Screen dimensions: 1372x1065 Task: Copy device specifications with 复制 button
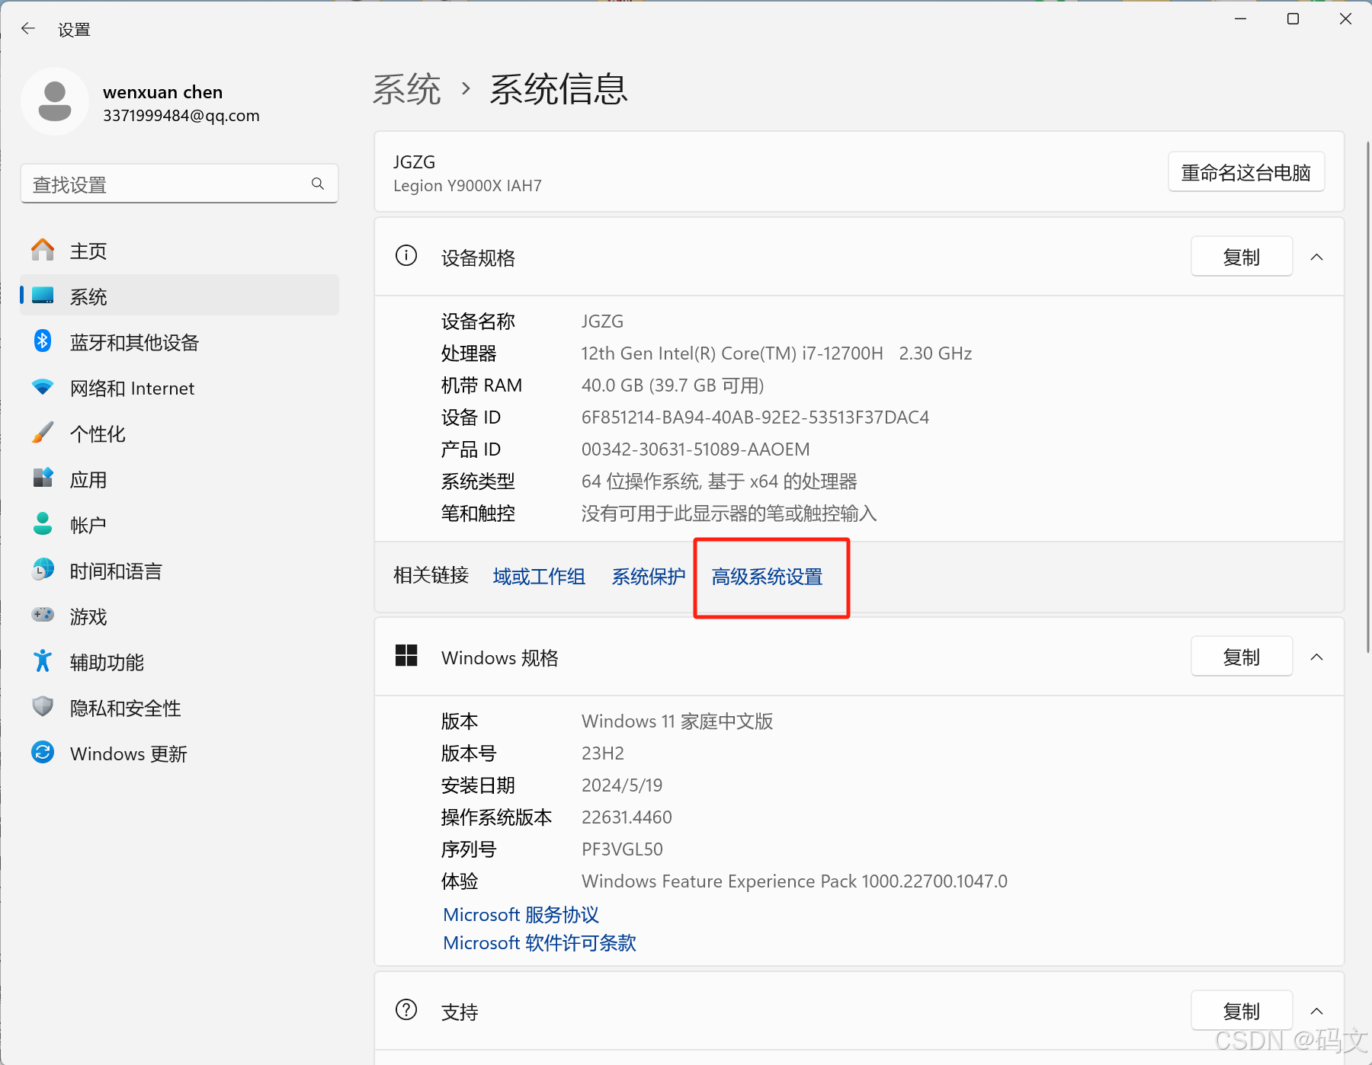coord(1242,257)
